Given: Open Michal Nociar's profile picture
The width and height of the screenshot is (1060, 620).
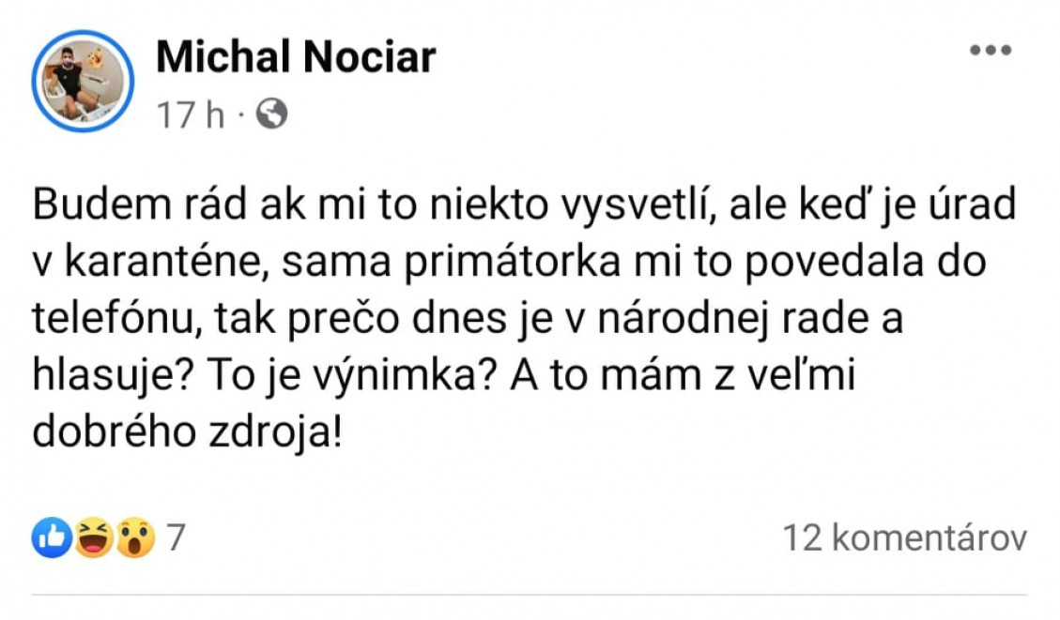Looking at the screenshot, I should tap(83, 81).
